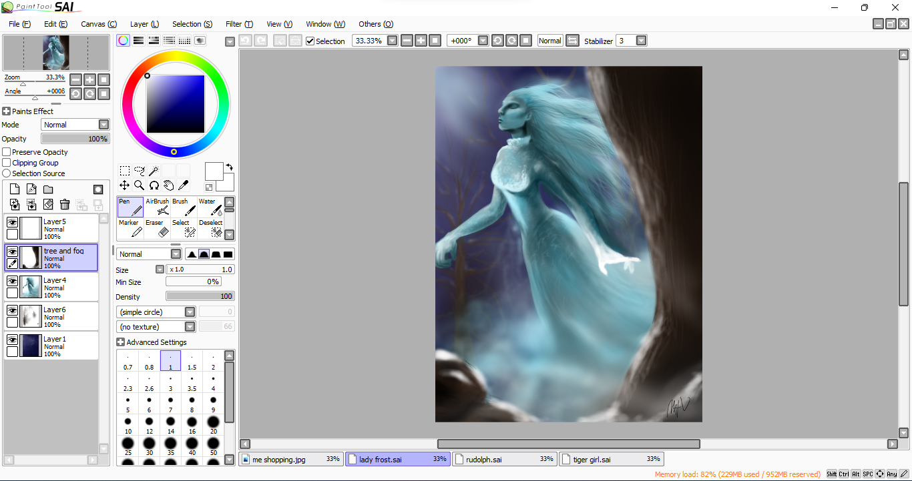This screenshot has width=912, height=481.
Task: Choose the move tool
Action: pyautogui.click(x=125, y=185)
